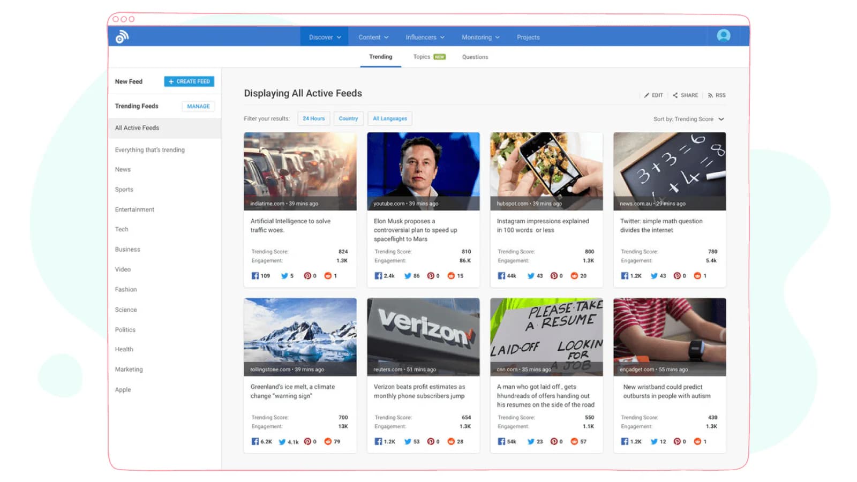Click the CREATE FEED button
Screen dimensions: 857x482
(x=189, y=81)
